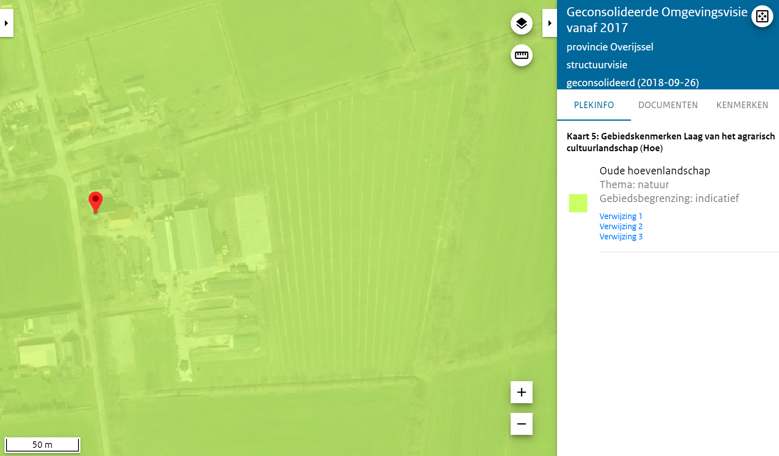Click the Geconsolideerde Omgevingsvisie vanaf 2017 title
Viewport: 779px width, 456px height.
tap(657, 20)
